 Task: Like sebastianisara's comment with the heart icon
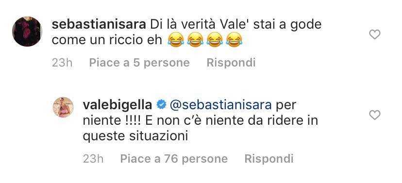tap(374, 34)
